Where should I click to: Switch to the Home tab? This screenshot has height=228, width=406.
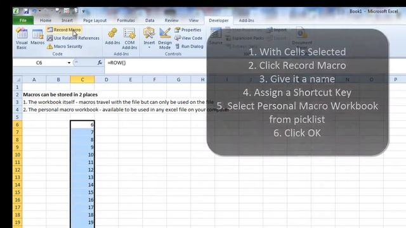[x=46, y=20]
